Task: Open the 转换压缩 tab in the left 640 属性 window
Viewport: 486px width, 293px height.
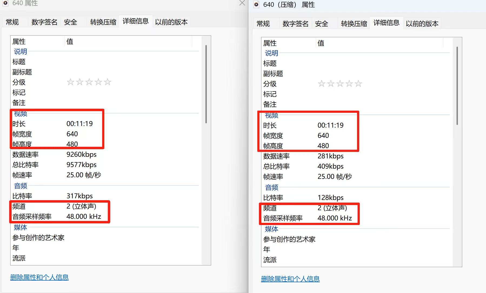Action: pyautogui.click(x=103, y=22)
